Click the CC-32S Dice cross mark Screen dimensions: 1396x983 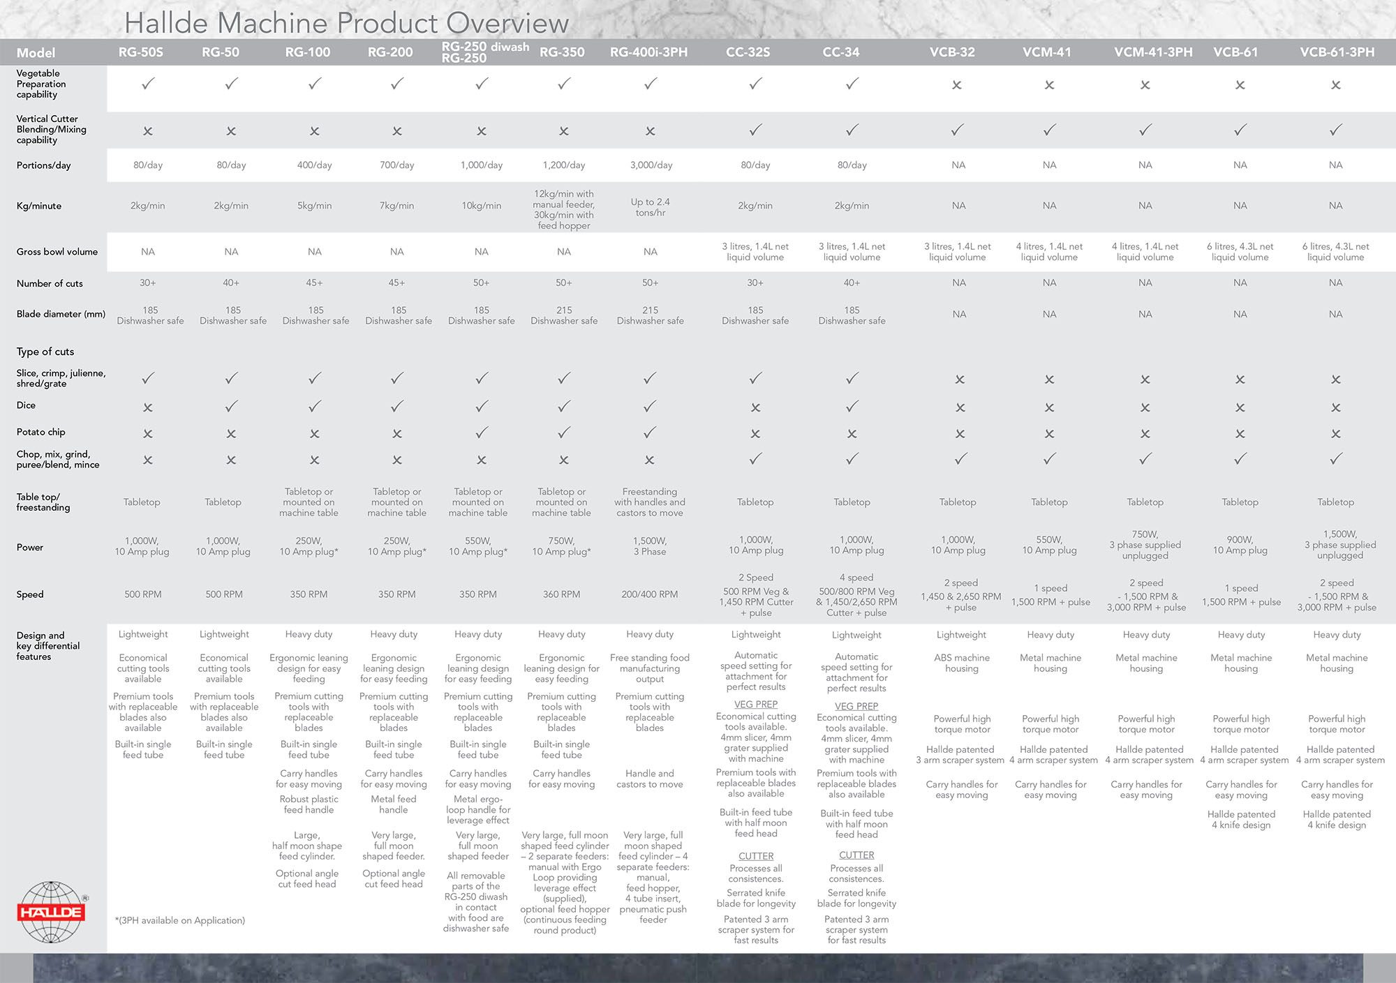[755, 407]
